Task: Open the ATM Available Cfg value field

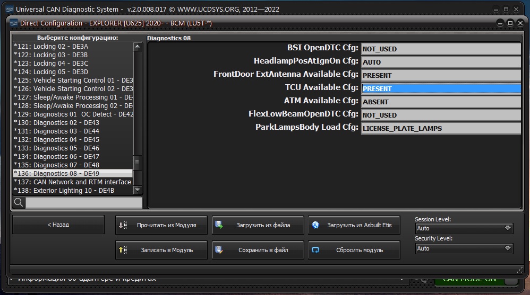Action: (441, 102)
